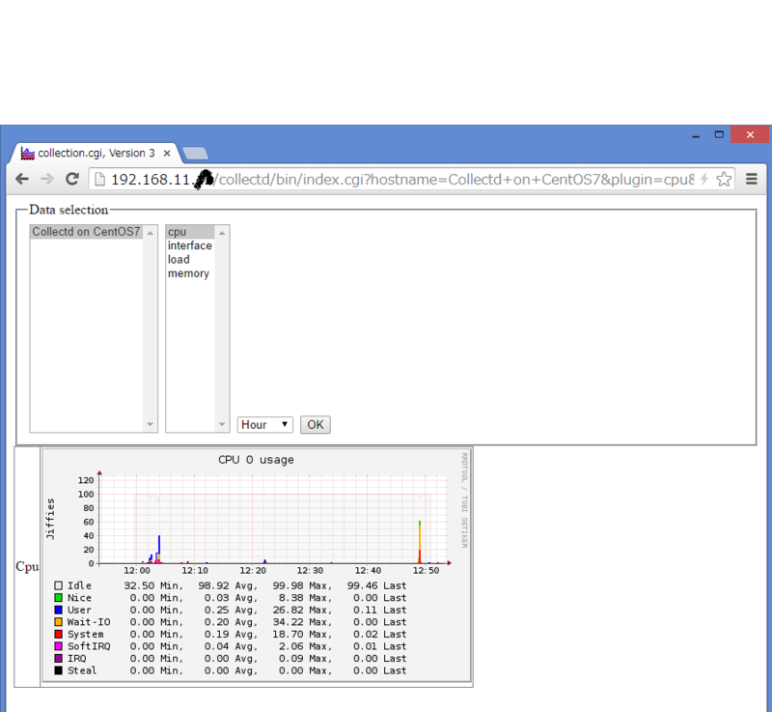Click User 26.82 Max value
Screen dimensions: 772x712
pyautogui.click(x=288, y=610)
